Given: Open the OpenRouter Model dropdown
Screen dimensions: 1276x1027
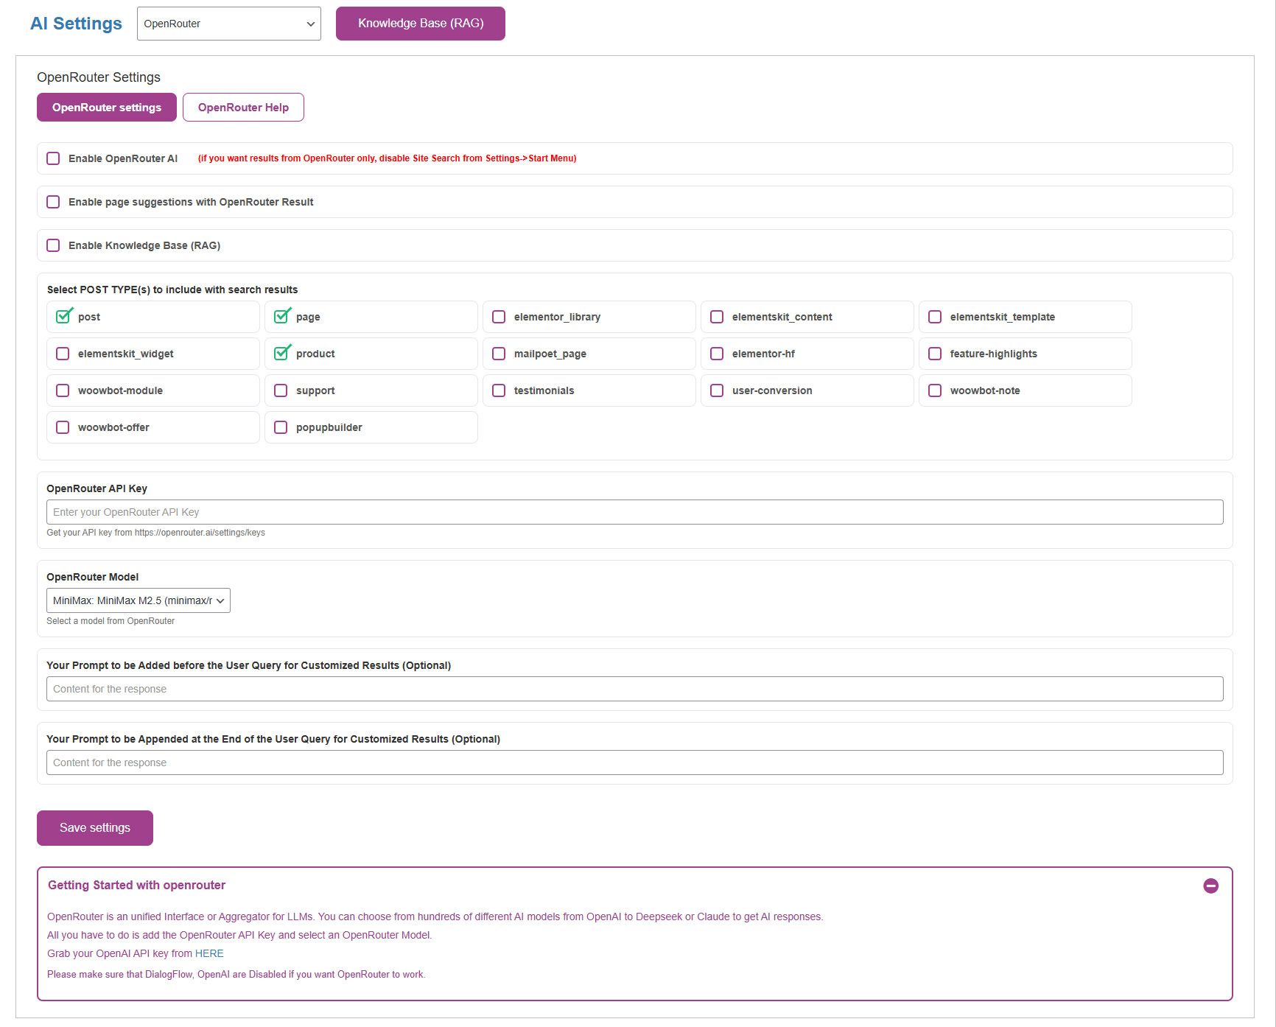Looking at the screenshot, I should click(138, 600).
